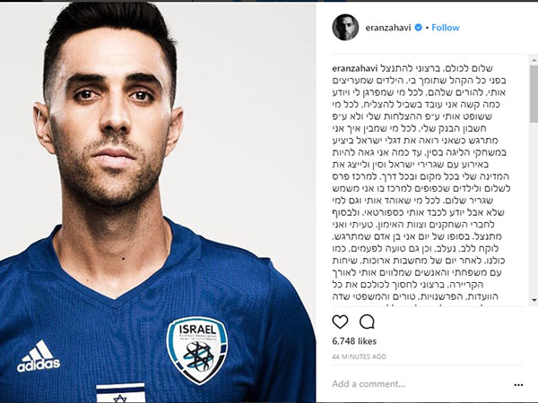
Task: Click the Hebrew caption text paragraph
Action: (x=421, y=183)
